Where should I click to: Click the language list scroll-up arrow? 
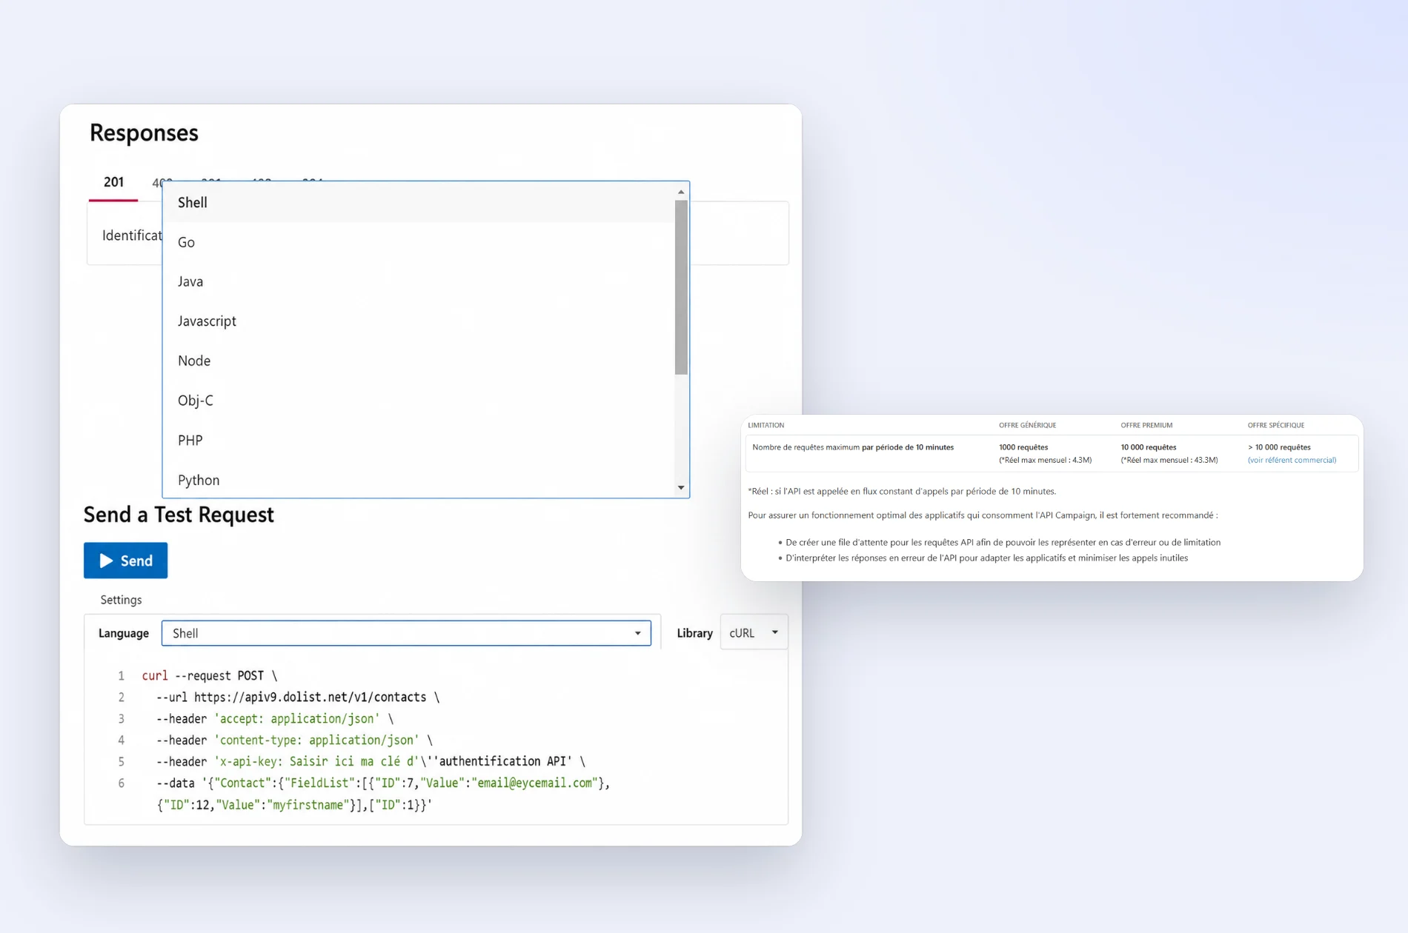point(681,192)
